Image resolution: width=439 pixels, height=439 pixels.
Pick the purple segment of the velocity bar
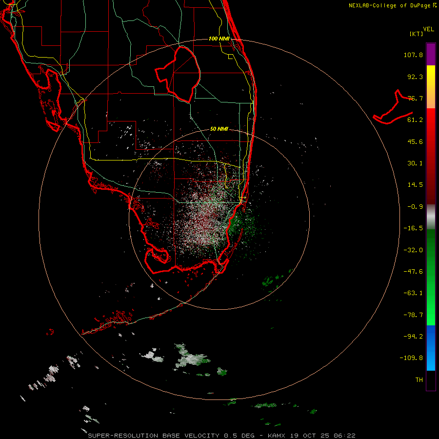tap(431, 54)
